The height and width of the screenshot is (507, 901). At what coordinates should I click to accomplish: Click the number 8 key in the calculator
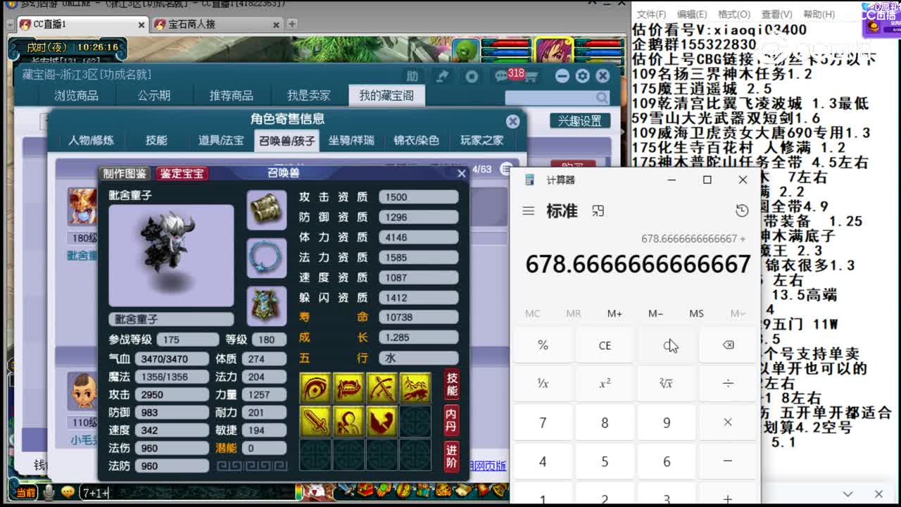605,423
